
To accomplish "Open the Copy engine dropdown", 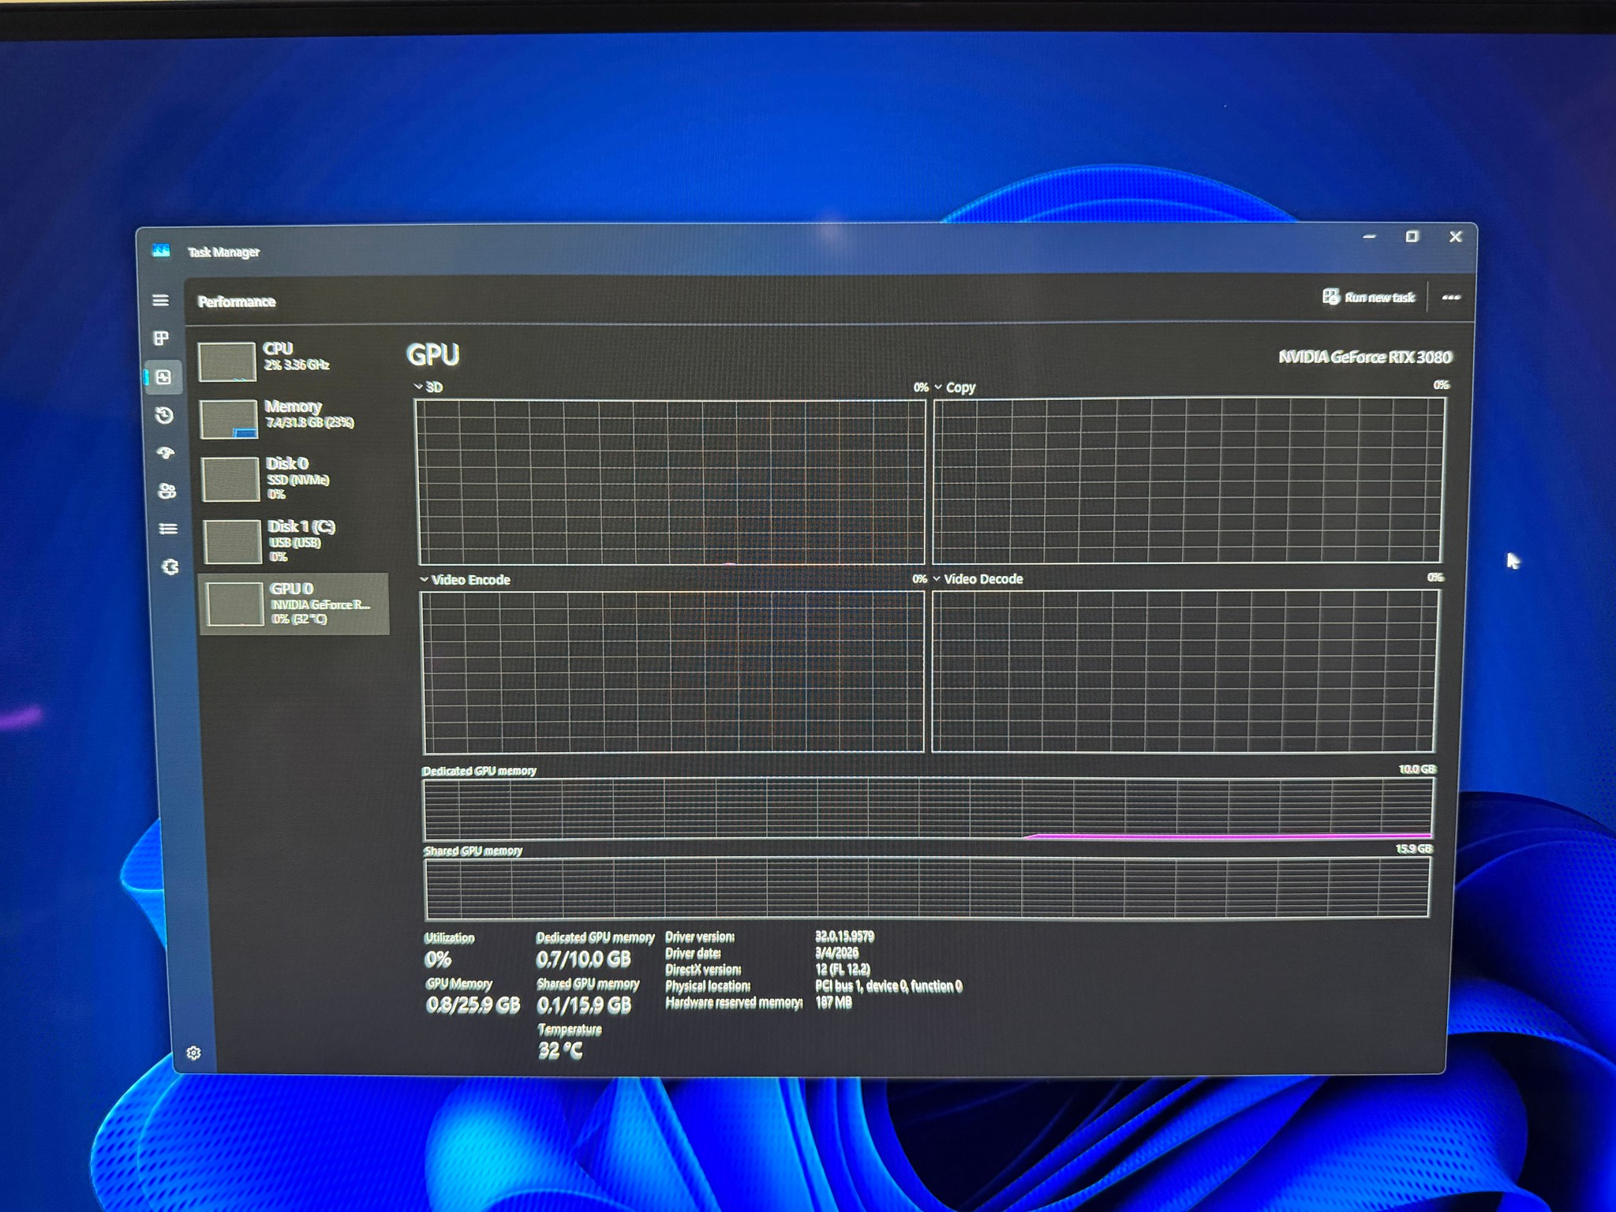I will tap(955, 387).
